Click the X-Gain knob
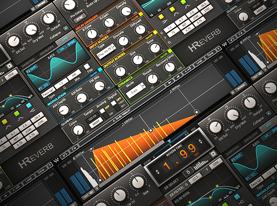 tap(109, 23)
